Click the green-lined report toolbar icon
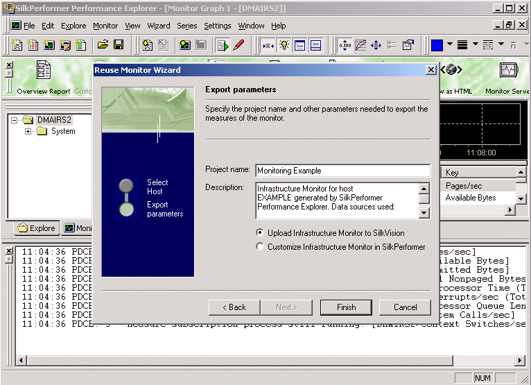This screenshot has height=385, width=531. coord(80,44)
